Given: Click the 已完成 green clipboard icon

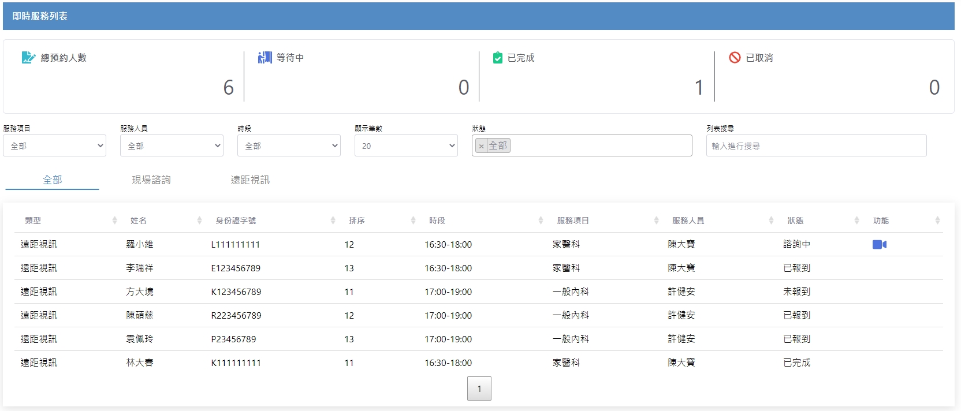Looking at the screenshot, I should point(497,57).
